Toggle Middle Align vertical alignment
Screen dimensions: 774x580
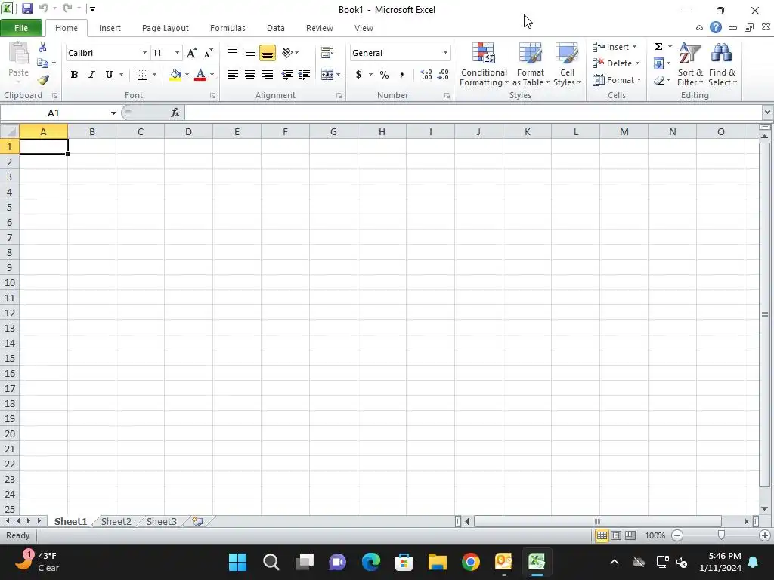tap(250, 53)
